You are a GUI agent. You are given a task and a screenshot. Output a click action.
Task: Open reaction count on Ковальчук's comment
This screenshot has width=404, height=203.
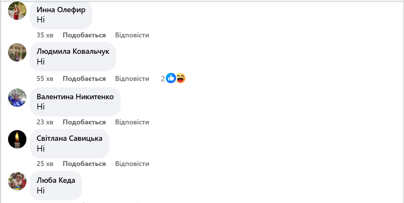pyautogui.click(x=163, y=79)
